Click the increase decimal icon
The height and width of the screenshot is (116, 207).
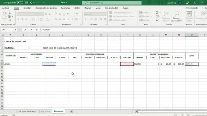[101, 19]
